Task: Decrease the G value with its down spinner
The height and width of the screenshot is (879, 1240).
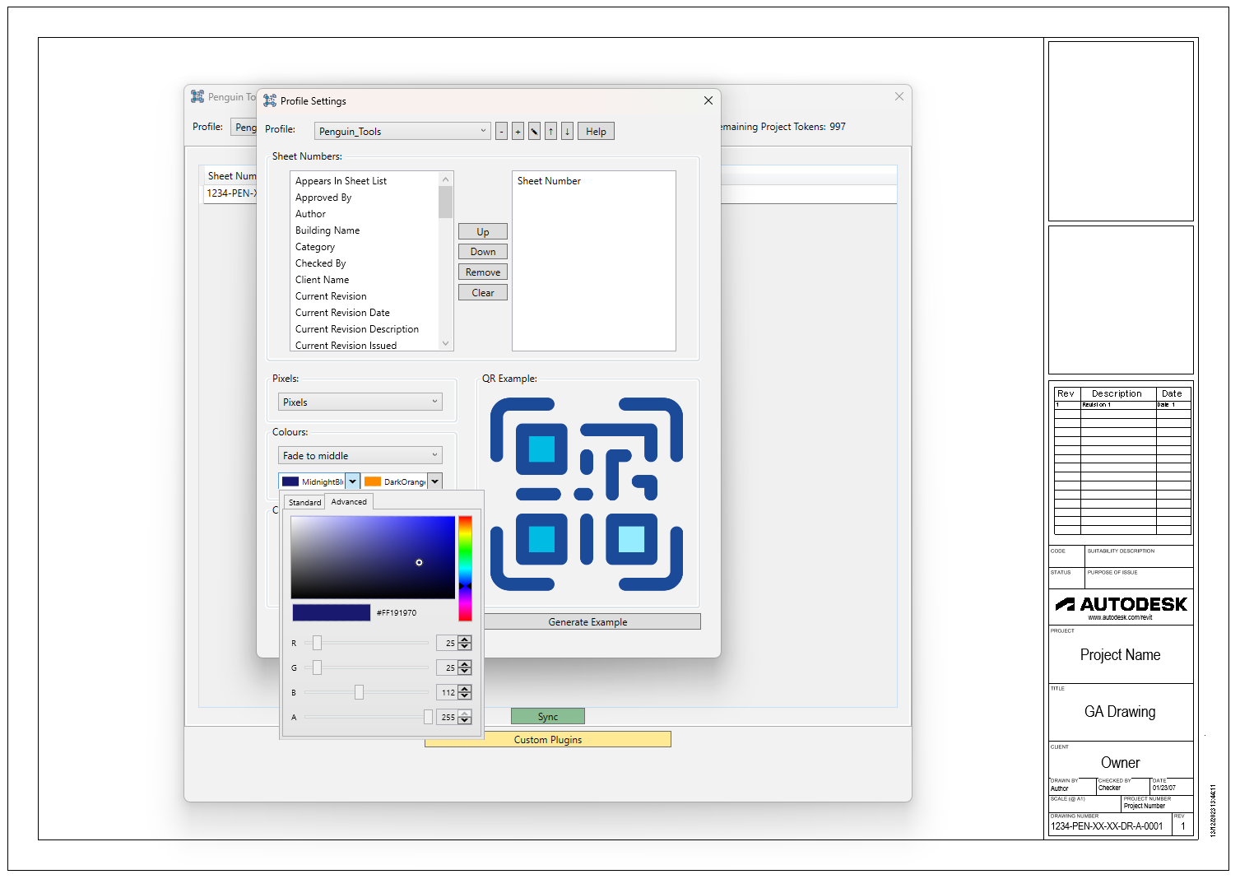Action: (465, 672)
